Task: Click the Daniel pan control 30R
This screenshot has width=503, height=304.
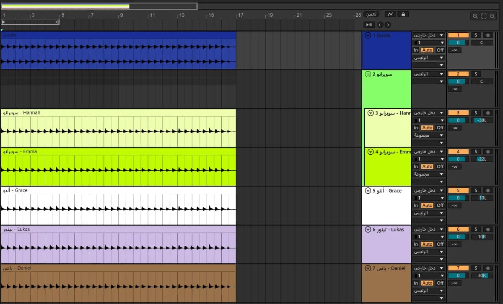Action: coord(482,275)
